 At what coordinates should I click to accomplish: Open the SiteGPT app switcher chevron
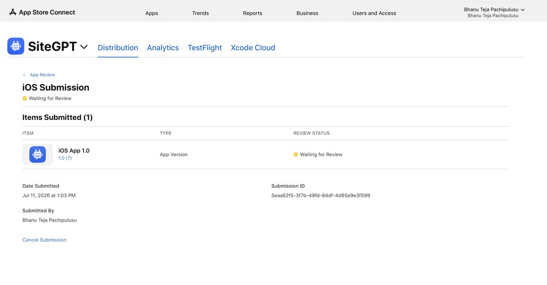tap(84, 47)
